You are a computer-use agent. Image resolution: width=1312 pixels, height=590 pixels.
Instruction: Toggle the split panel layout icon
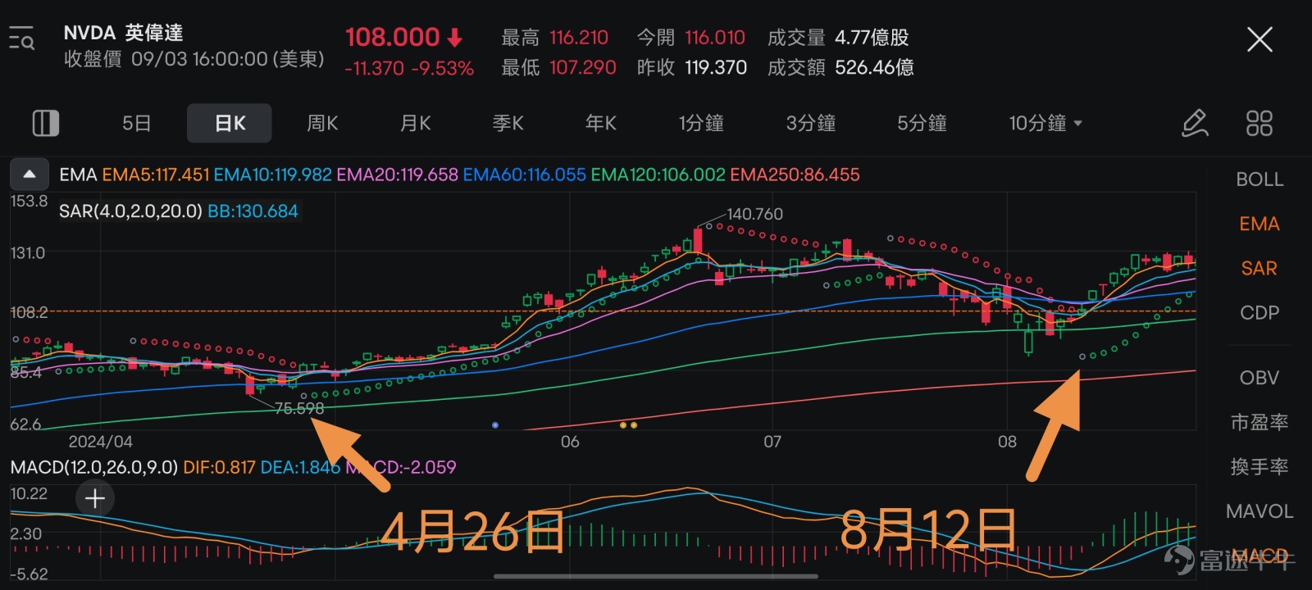click(x=45, y=124)
